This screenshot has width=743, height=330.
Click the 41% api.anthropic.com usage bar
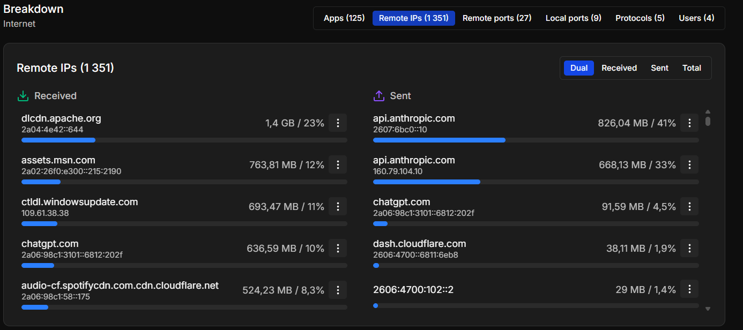click(536, 140)
